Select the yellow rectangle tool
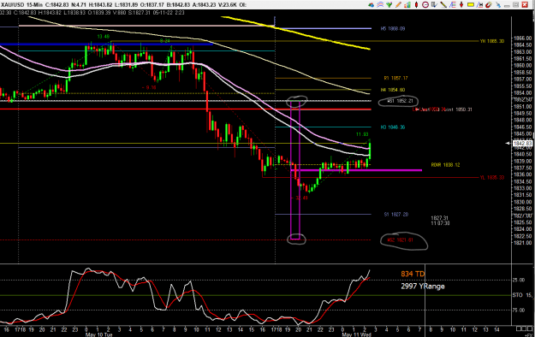Screen dimensions: 535x337 (471, 5)
